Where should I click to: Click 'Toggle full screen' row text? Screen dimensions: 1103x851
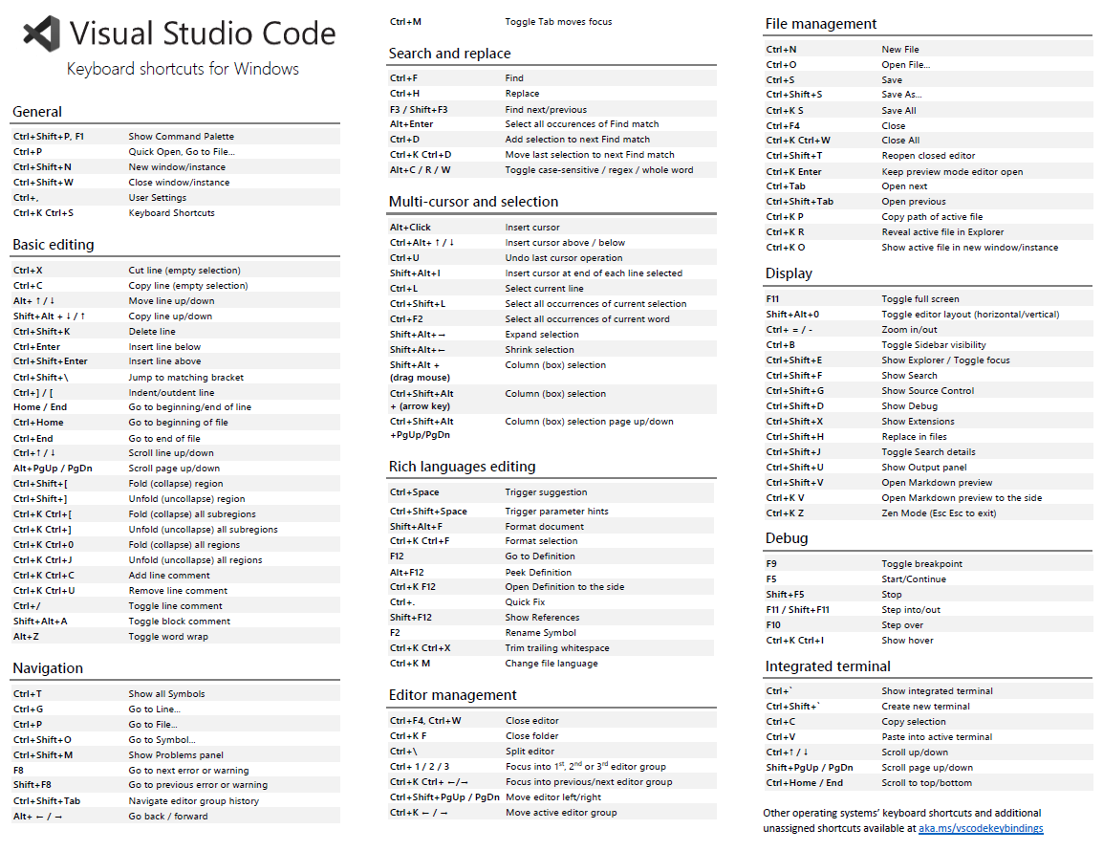[920, 299]
